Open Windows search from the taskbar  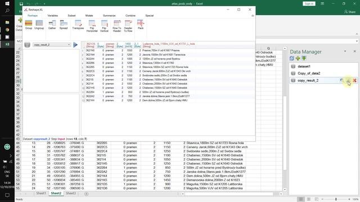[x=7, y=11]
